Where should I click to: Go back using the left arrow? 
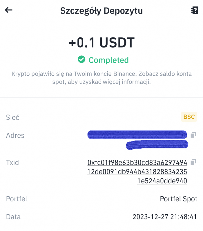pyautogui.click(x=9, y=10)
